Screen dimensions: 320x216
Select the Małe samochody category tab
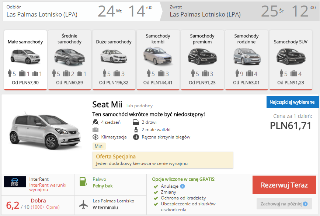25,60
